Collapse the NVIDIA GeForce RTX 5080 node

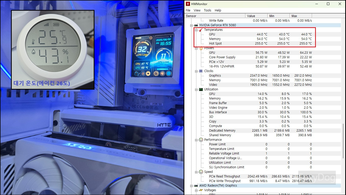[x=191, y=25]
